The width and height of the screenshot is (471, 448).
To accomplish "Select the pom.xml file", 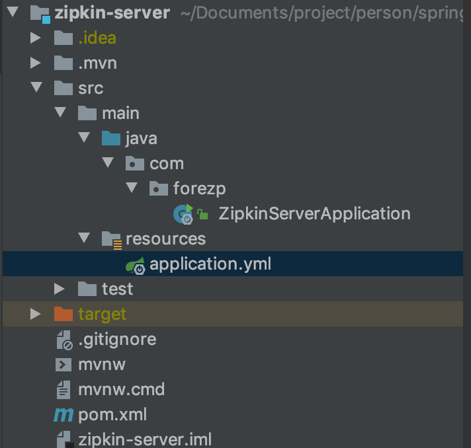I will 112,415.
